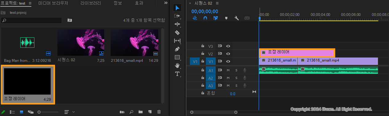This screenshot has width=389, height=116.
Task: Open the 효과 tab
Action: point(139,3)
